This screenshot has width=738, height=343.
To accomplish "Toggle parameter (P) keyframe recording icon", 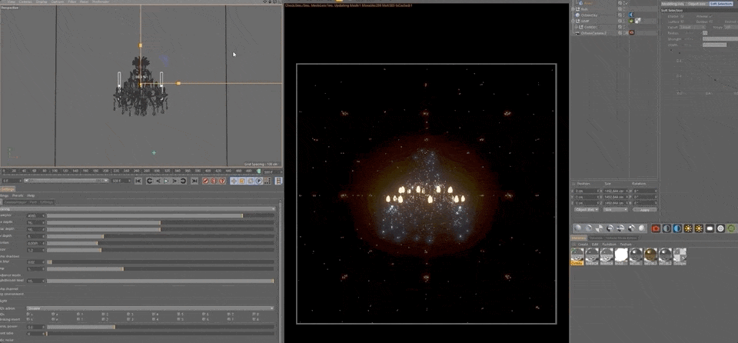I will [x=259, y=181].
